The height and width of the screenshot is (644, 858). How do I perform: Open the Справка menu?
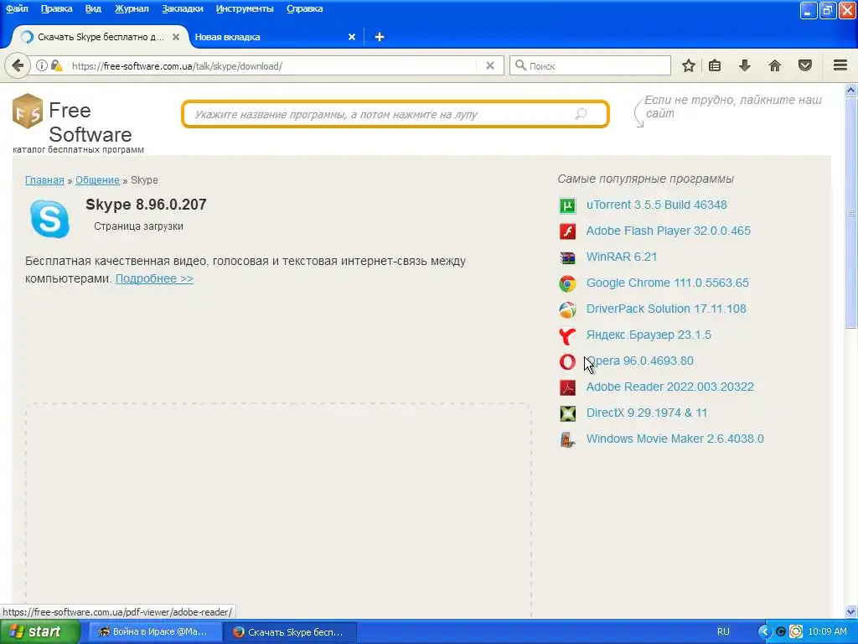(x=304, y=8)
